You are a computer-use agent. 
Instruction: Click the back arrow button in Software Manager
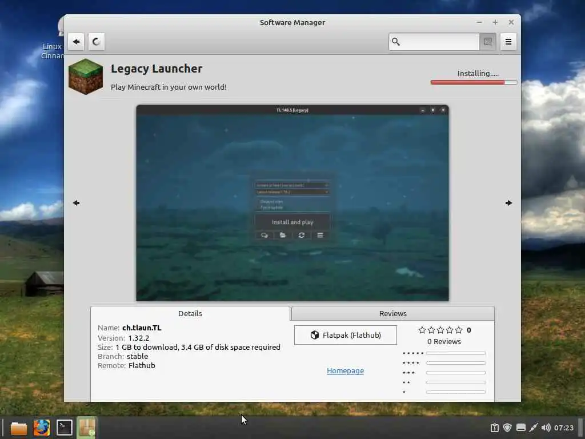coord(76,41)
